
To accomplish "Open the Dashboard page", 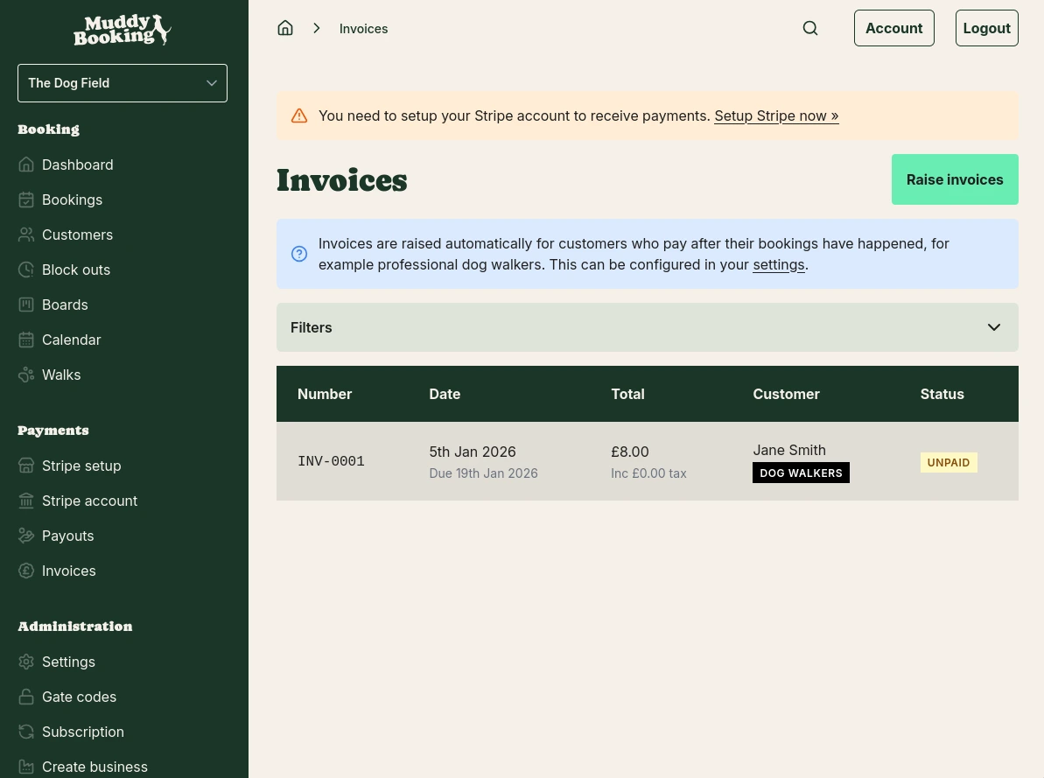I will pos(77,165).
